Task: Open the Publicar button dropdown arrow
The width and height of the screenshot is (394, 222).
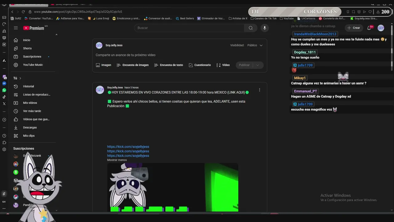Action: pyautogui.click(x=258, y=65)
